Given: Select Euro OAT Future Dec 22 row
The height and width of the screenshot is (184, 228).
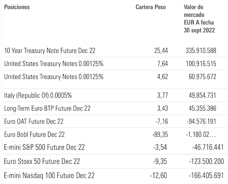Looking at the screenshot, I should pyautogui.click(x=34, y=121).
